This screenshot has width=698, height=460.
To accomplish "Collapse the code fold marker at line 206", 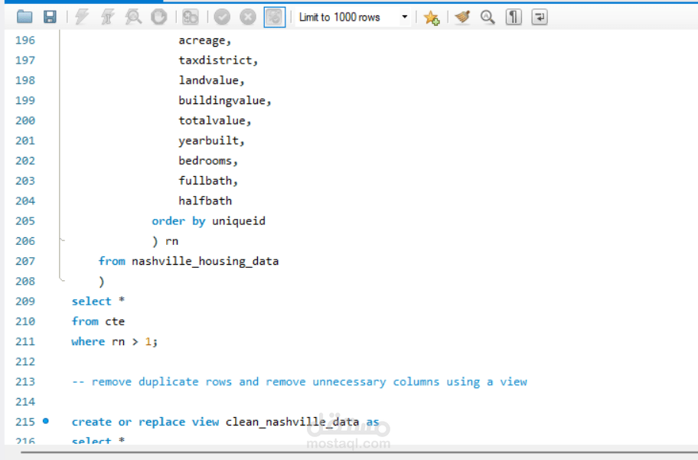I will pos(62,240).
